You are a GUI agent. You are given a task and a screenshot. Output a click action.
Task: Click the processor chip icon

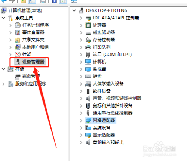(x=88, y=25)
